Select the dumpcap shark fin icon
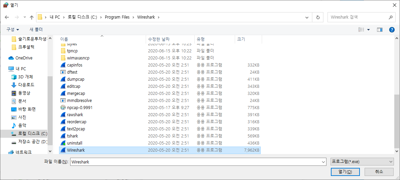This screenshot has height=180, width=400. 63,79
